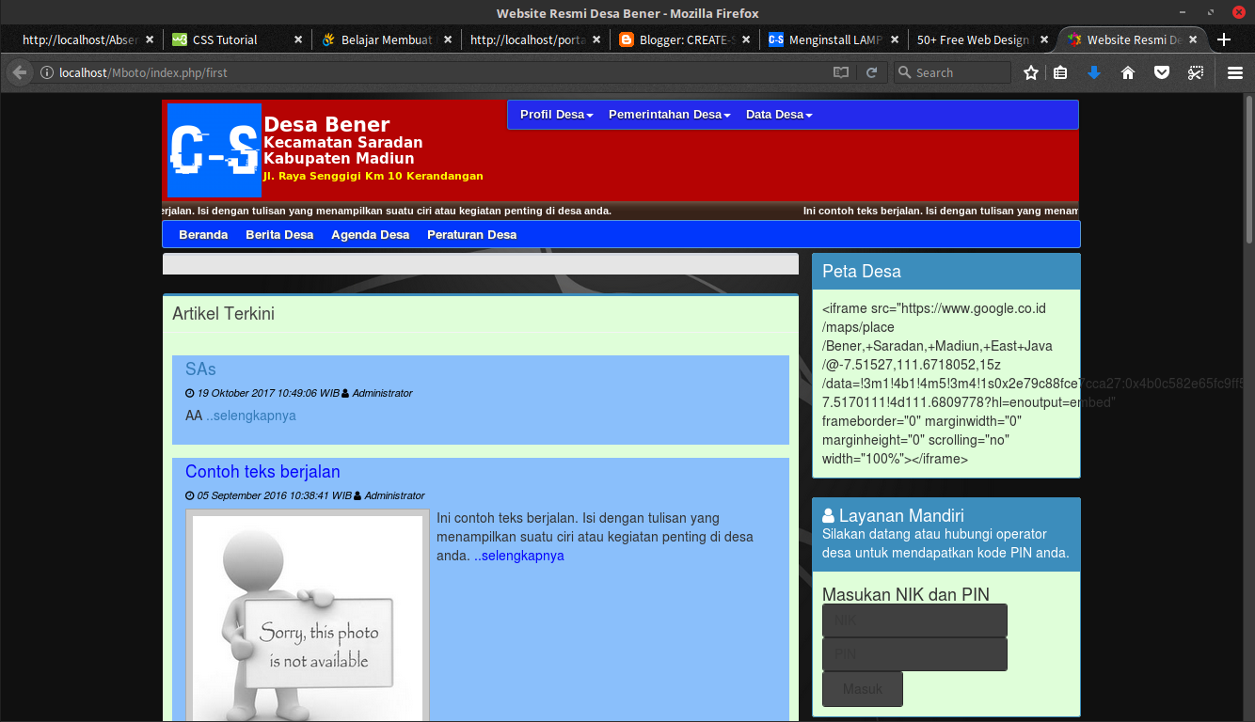The height and width of the screenshot is (722, 1255).
Task: Save this page to Pocket
Action: click(x=1162, y=71)
